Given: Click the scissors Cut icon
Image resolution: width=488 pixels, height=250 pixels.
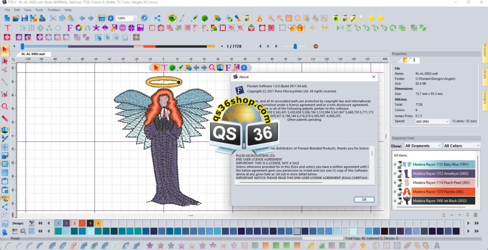Looking at the screenshot, I should 53,18.
